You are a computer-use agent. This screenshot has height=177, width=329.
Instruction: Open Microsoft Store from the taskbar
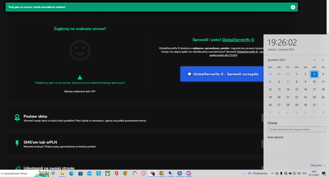[80, 173]
